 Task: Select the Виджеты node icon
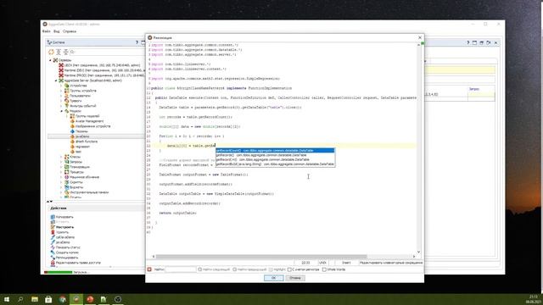click(67, 187)
